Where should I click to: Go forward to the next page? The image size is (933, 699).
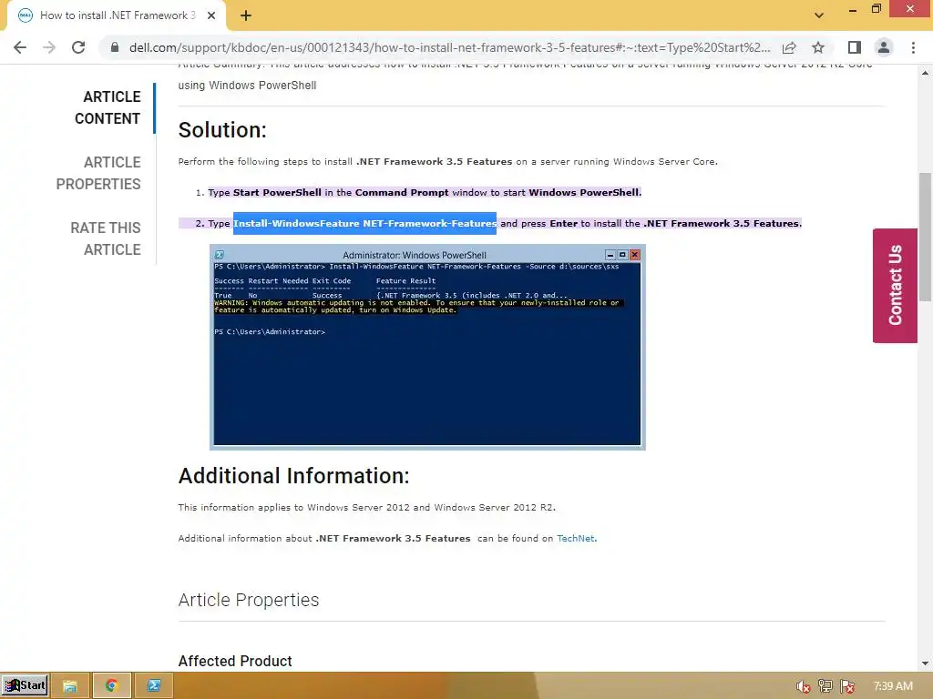[49, 47]
